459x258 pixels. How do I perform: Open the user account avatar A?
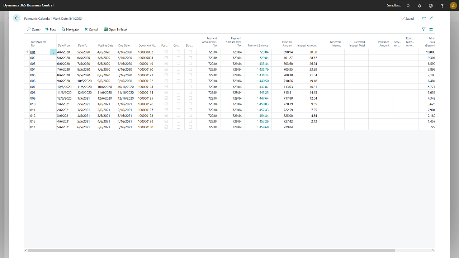[x=453, y=6]
